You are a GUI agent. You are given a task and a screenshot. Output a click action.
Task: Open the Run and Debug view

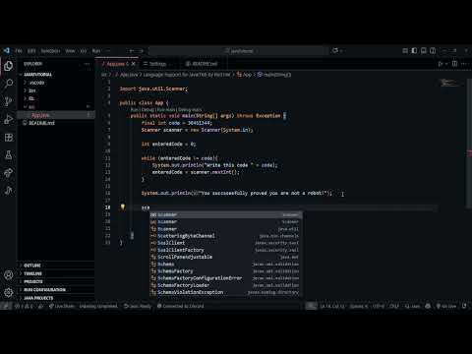(x=9, y=119)
